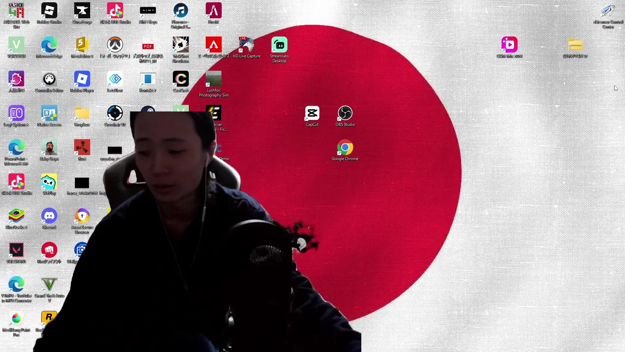Open the WePlay shortcut
This screenshot has width=625, height=352.
[x=49, y=182]
